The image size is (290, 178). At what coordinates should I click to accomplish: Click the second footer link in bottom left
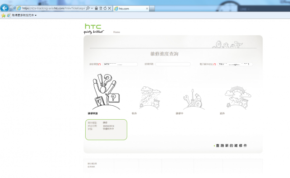(92, 167)
